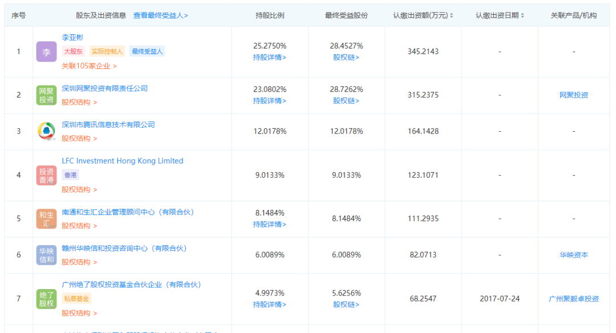Click the blue 华映信和 logo icon
This screenshot has height=333, width=616.
pyautogui.click(x=46, y=255)
